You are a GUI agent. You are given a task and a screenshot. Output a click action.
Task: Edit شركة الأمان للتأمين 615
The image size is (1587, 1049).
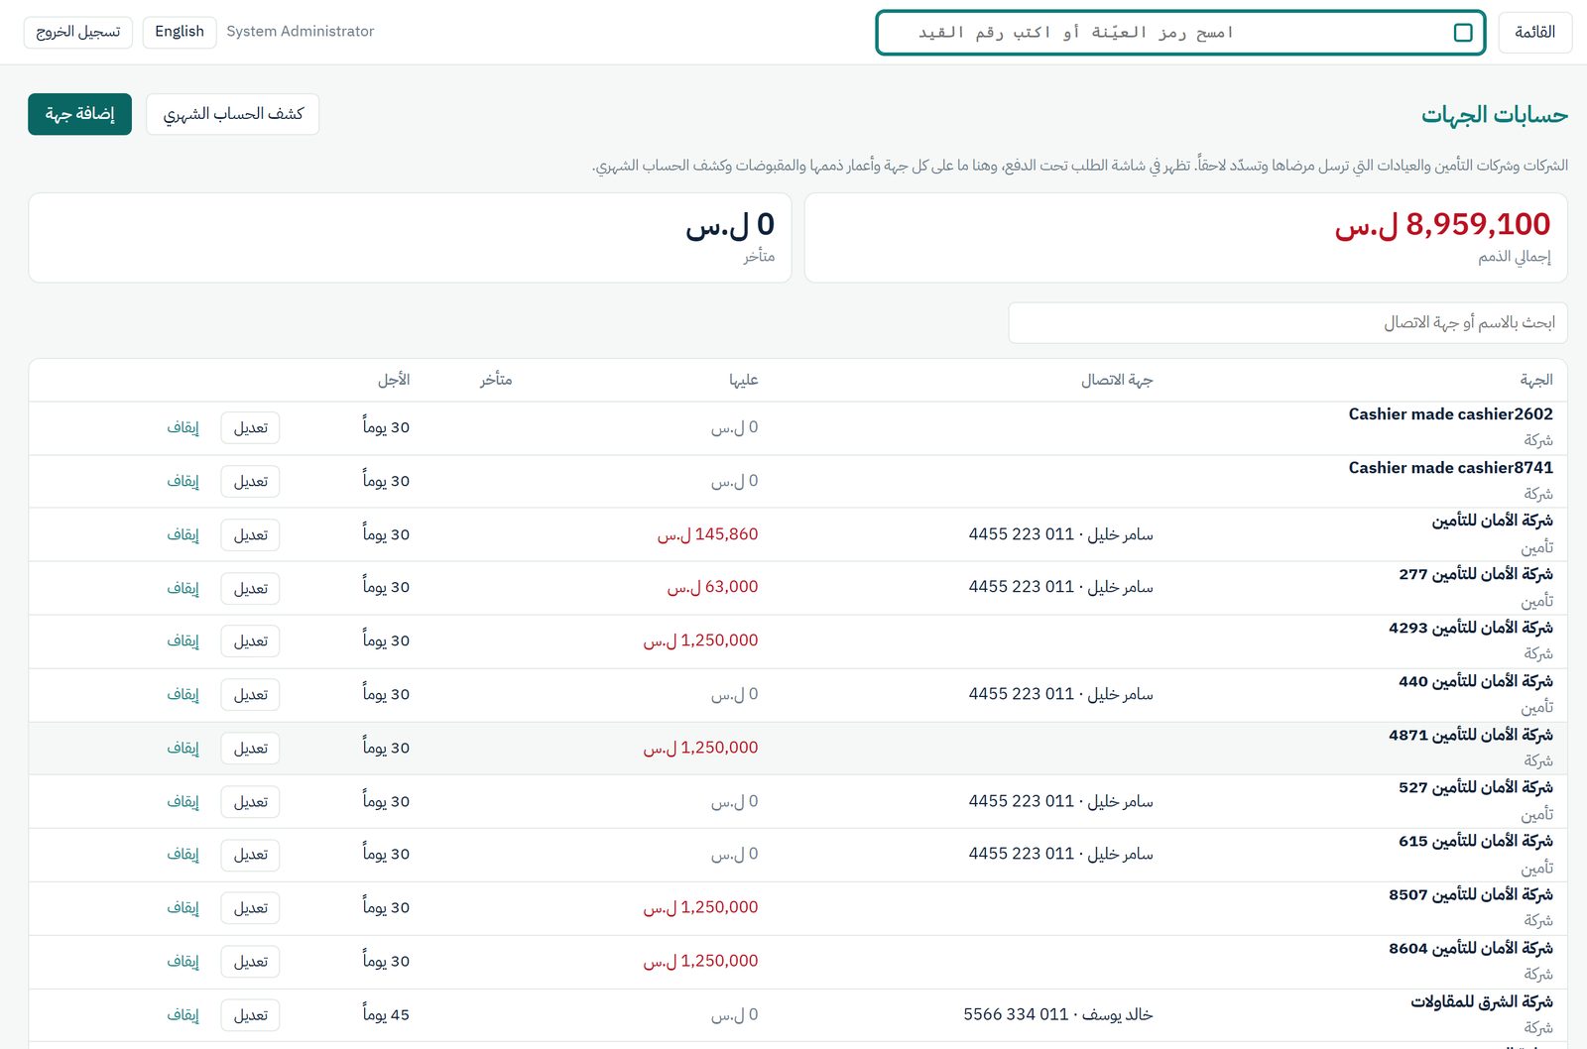click(x=250, y=855)
